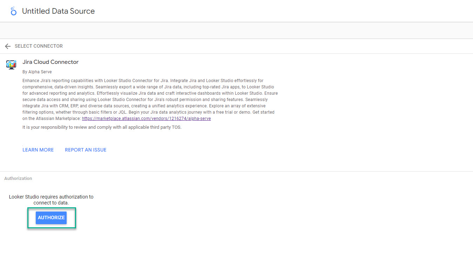Click the sentence mentioning free trial or demo
This screenshot has height=275, width=473.
coord(210,112)
